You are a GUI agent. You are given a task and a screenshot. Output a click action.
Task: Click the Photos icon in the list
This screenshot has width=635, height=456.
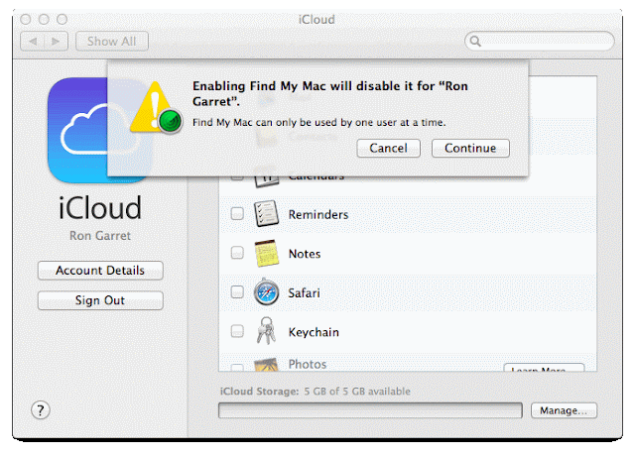click(x=266, y=364)
